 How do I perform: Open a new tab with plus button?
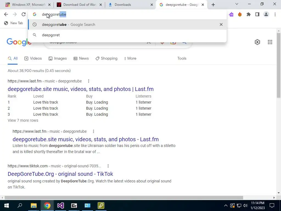[x=213, y=5]
